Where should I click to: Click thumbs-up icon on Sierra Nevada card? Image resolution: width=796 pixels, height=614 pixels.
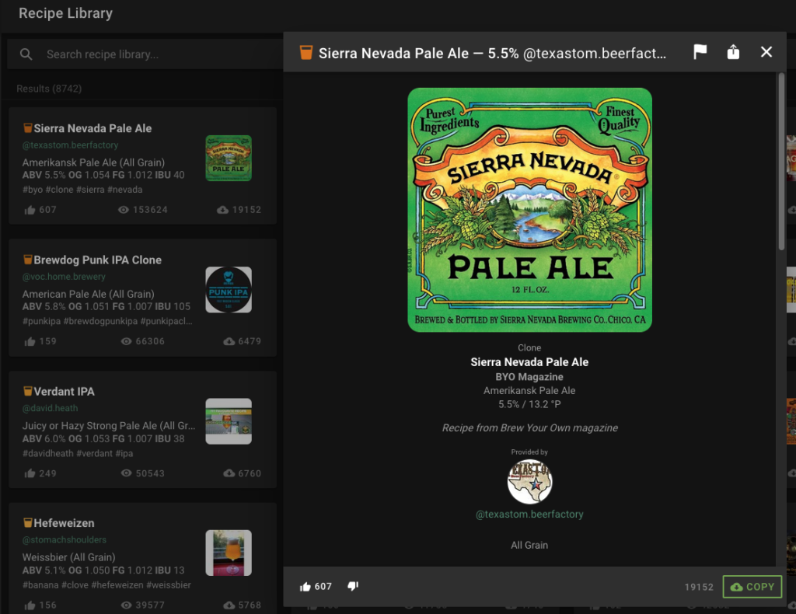coord(30,210)
